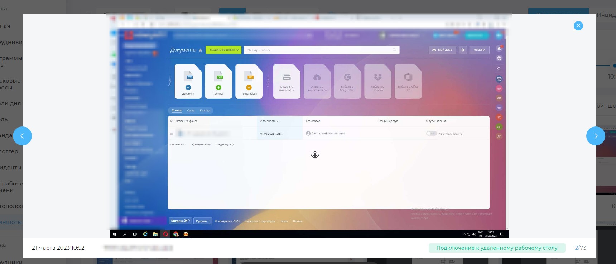Choose Открыть с компьютера tile

tap(287, 81)
